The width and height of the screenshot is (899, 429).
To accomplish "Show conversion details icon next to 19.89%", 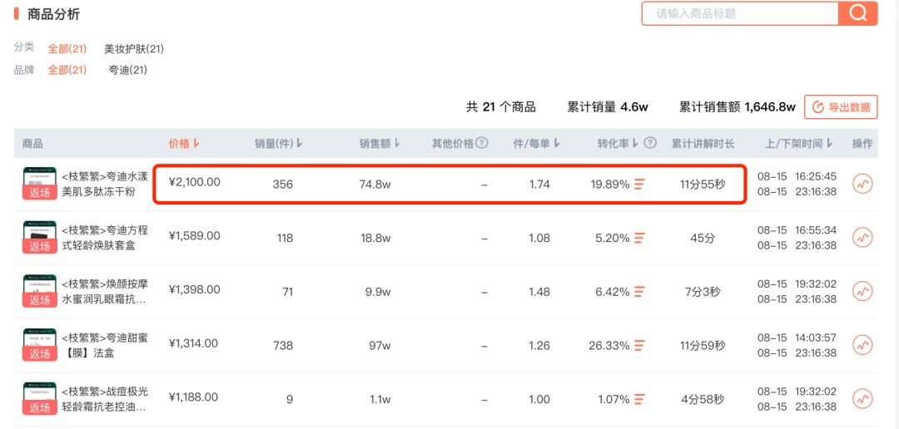I will [639, 184].
